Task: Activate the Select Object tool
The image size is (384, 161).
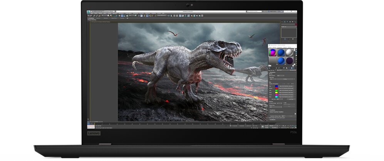Action: pos(108,16)
